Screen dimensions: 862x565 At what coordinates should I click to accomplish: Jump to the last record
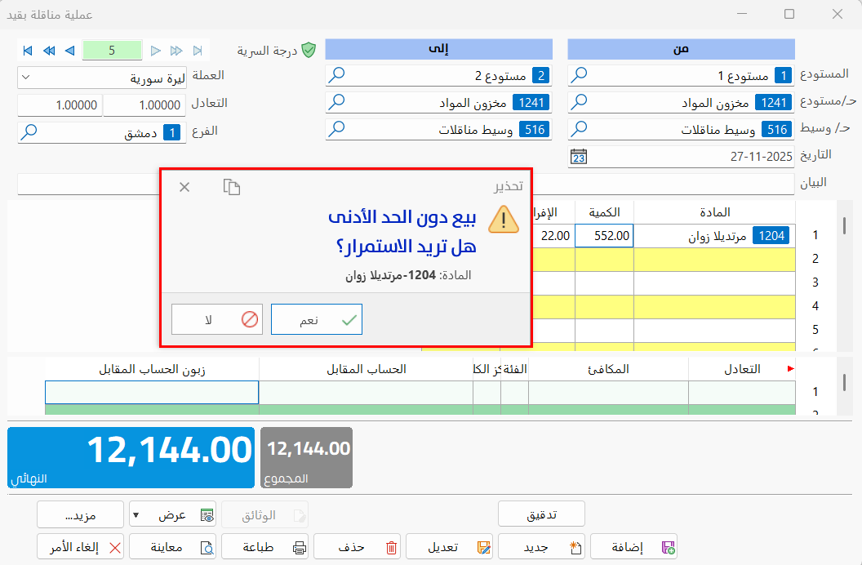point(197,51)
